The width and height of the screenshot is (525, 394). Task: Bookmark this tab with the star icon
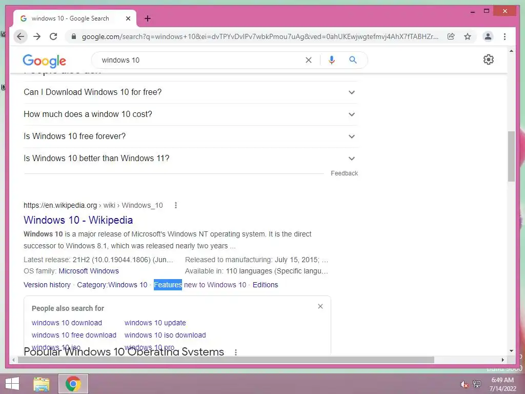[x=468, y=36]
